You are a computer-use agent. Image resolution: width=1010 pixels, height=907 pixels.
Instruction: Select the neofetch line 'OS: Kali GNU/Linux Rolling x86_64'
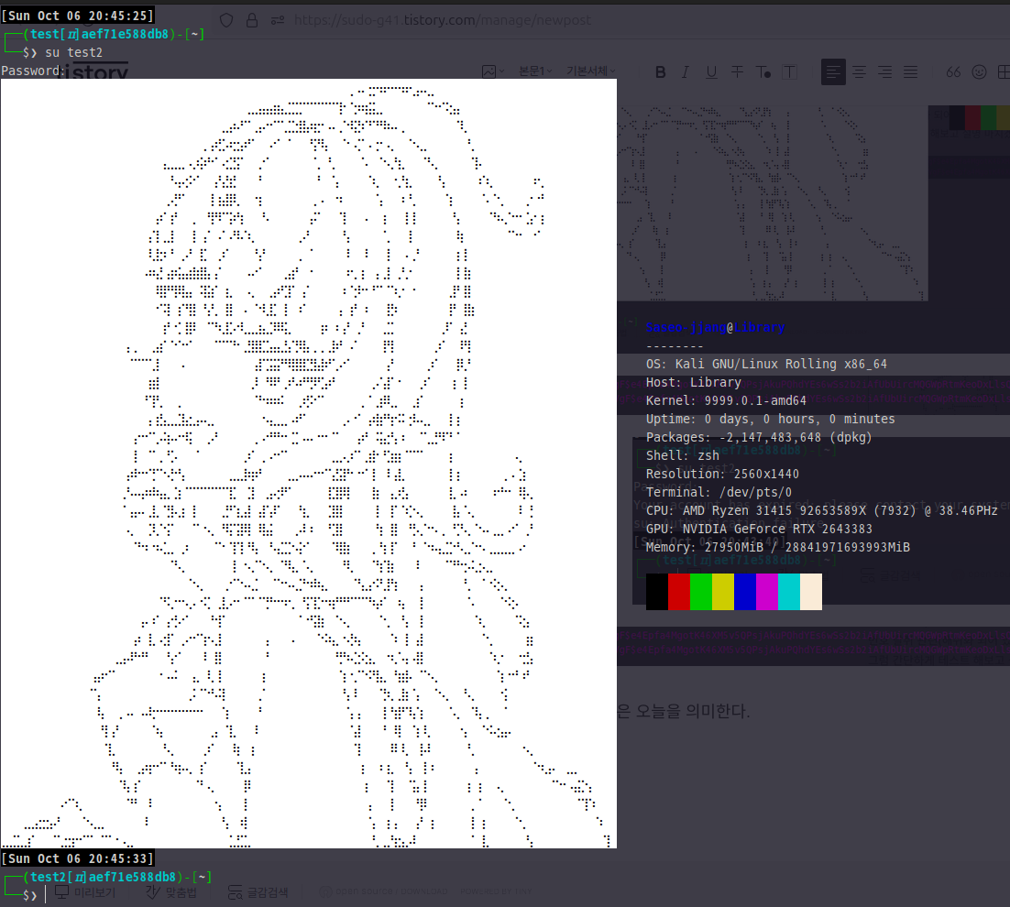pos(766,364)
